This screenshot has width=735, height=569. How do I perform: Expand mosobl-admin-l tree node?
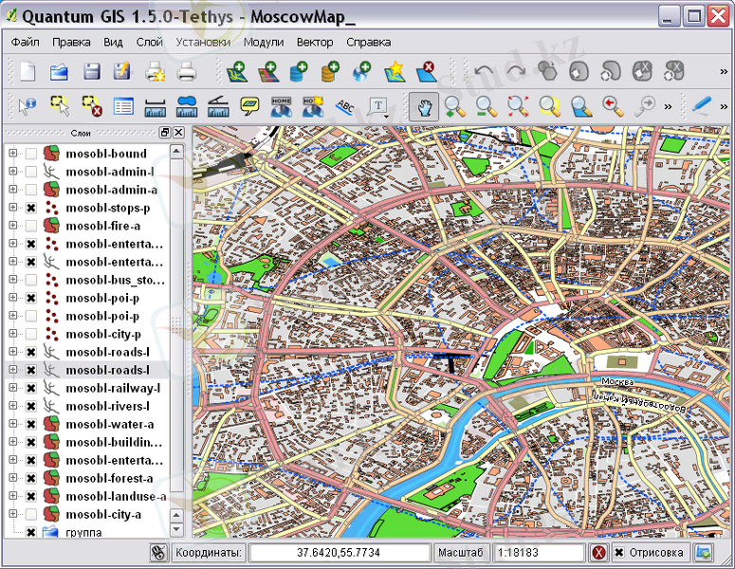[12, 171]
